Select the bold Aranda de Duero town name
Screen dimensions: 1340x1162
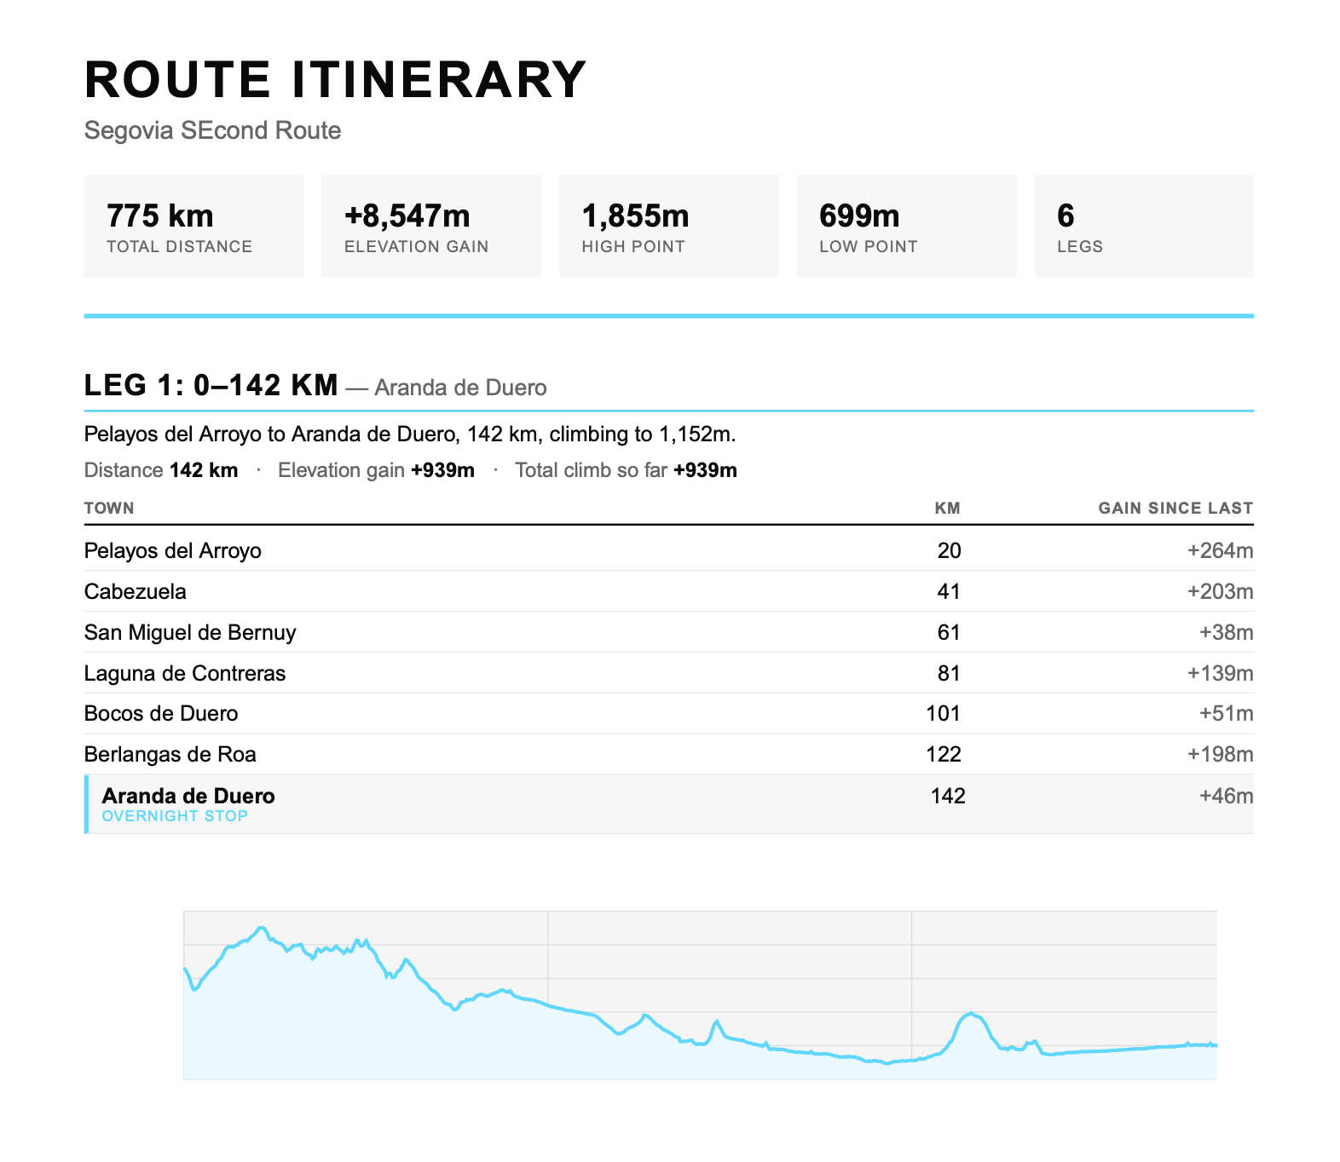pos(188,797)
